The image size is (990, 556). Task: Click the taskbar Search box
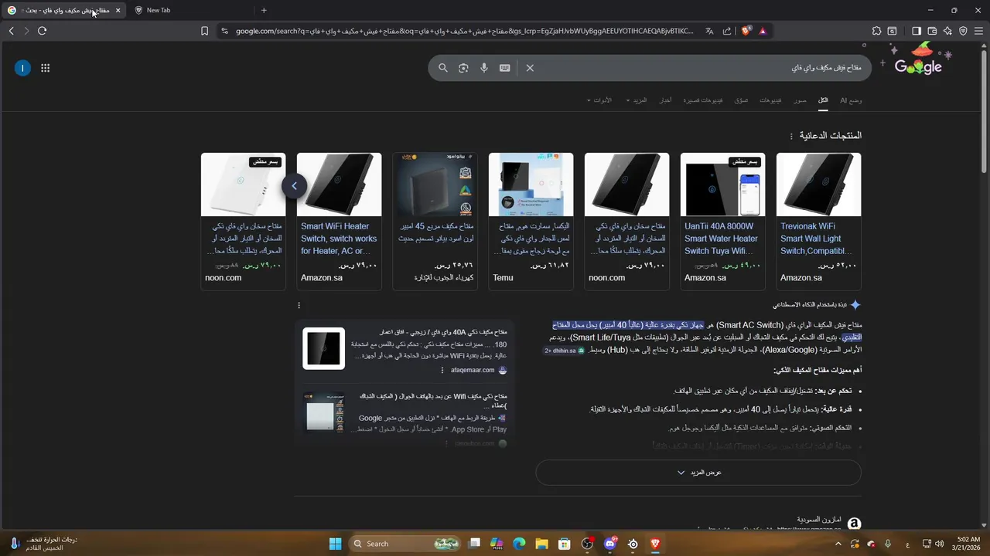point(406,544)
